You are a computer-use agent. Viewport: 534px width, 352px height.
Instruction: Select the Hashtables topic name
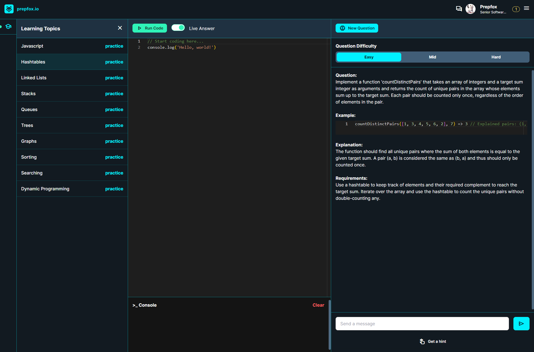(33, 62)
